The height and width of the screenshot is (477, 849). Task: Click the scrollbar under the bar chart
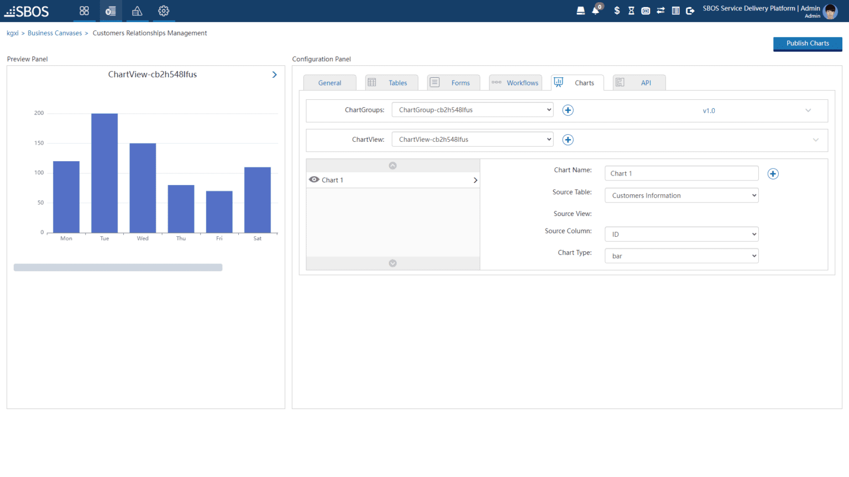(118, 267)
